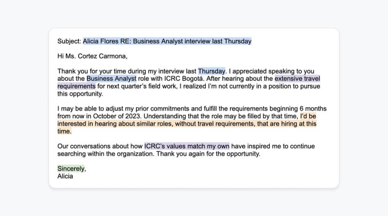Click the highlighted "ICRC's values match my own"
Viewport: 388px width, 216px height.
point(187,146)
